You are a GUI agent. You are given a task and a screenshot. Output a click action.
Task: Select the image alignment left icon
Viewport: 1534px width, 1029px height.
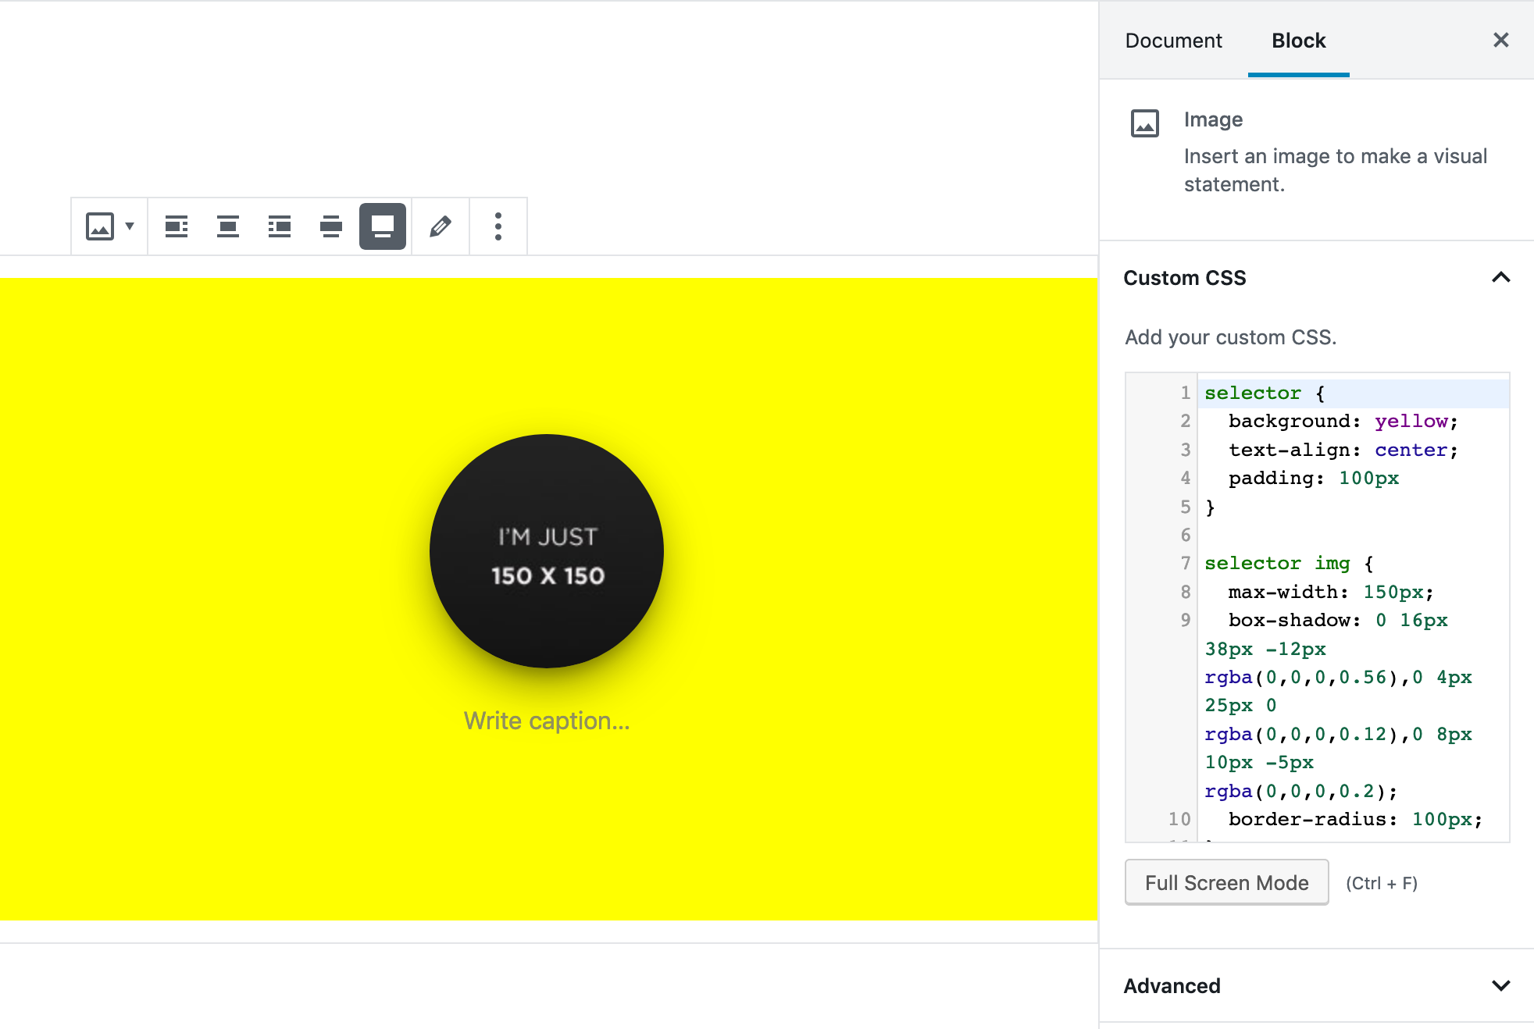pyautogui.click(x=177, y=225)
